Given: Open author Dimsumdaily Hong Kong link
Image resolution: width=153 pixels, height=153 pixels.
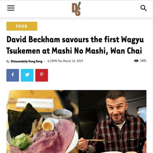Looking at the screenshot, I should point(27,61).
